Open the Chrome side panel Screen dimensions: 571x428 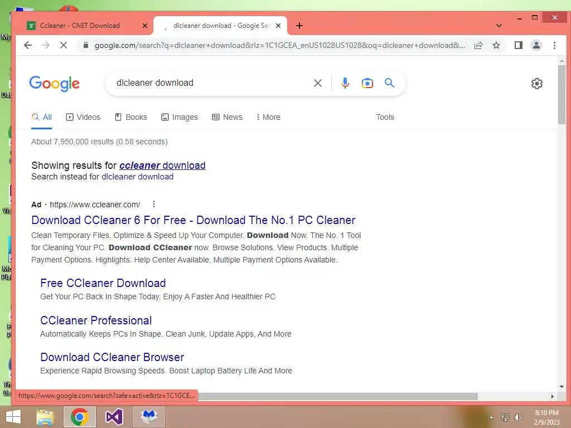tap(519, 45)
